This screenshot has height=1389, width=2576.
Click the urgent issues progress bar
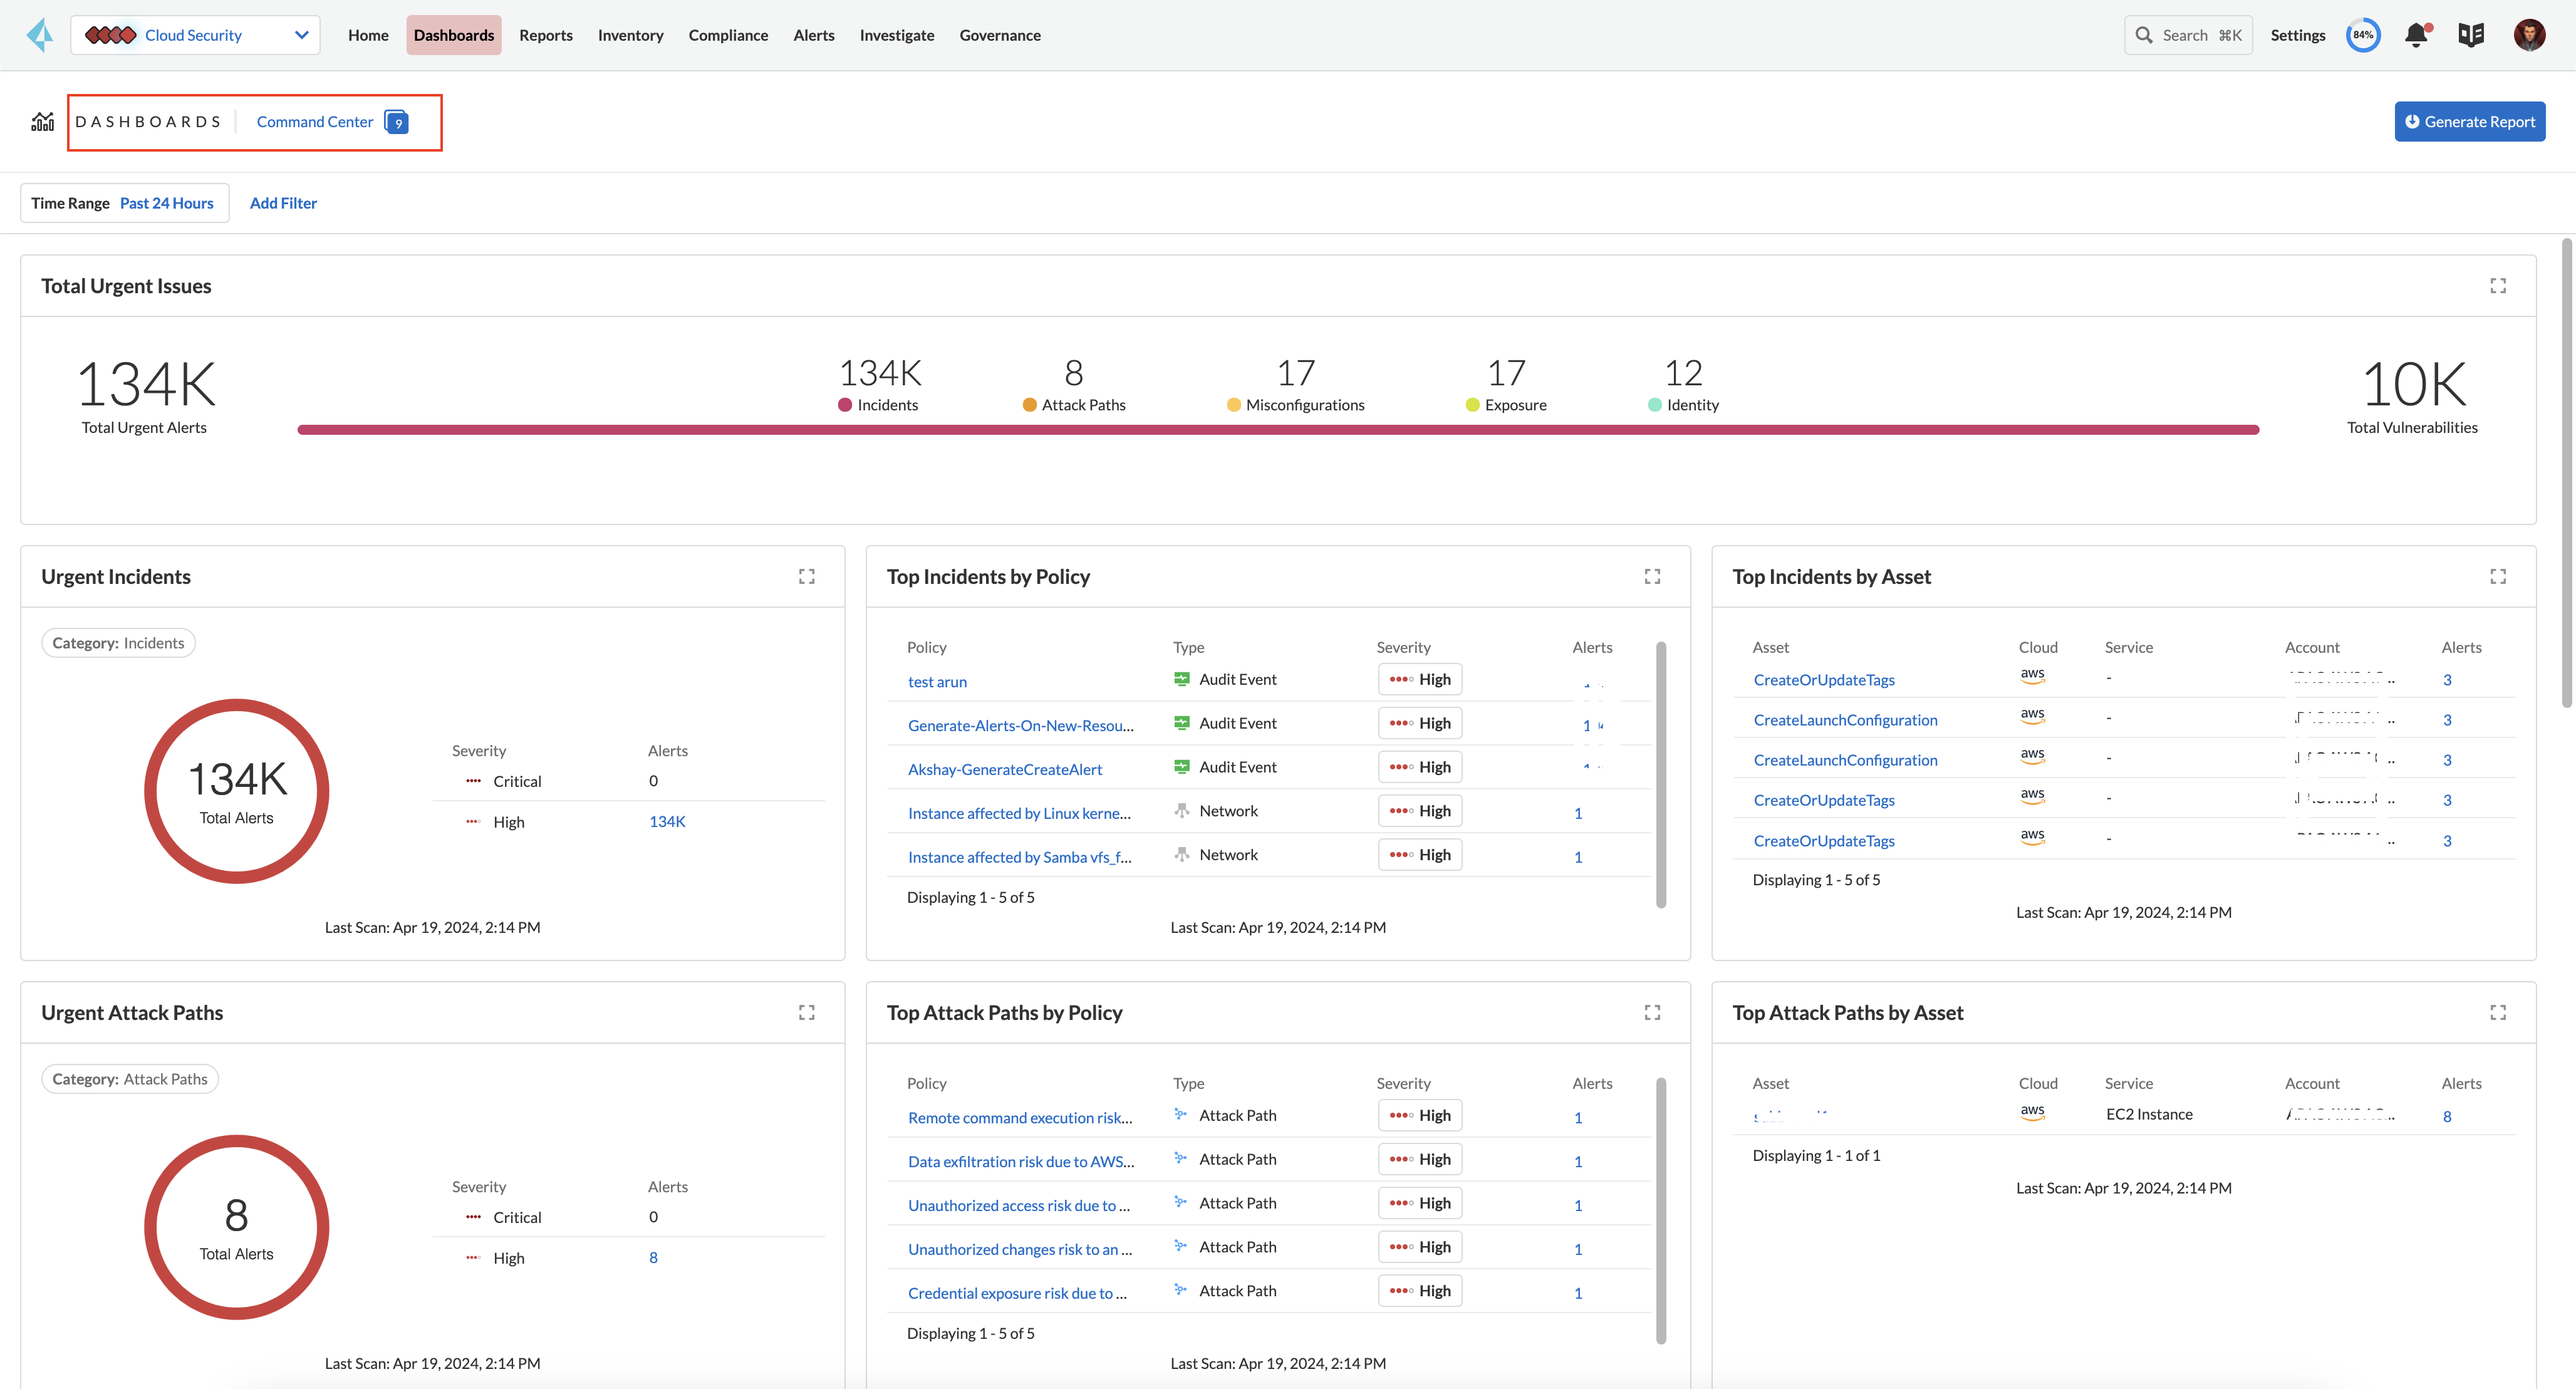tap(1277, 430)
